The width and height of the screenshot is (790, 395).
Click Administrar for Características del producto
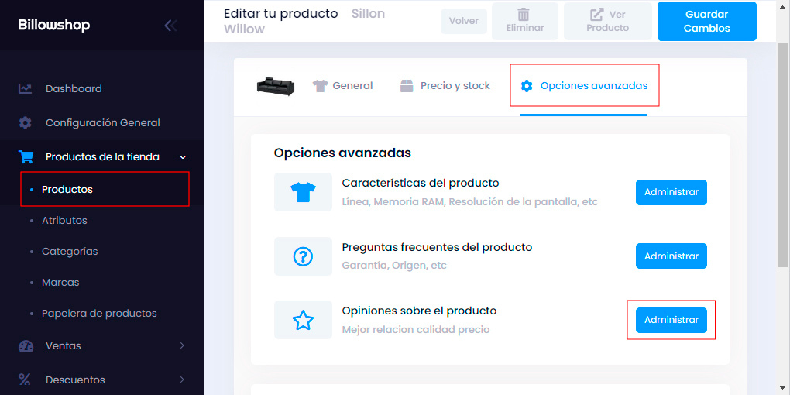pos(671,192)
